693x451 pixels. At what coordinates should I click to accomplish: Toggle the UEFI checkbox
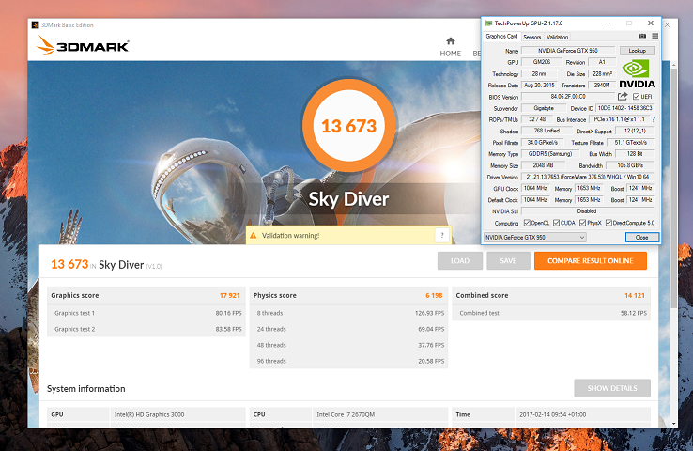pyautogui.click(x=637, y=97)
